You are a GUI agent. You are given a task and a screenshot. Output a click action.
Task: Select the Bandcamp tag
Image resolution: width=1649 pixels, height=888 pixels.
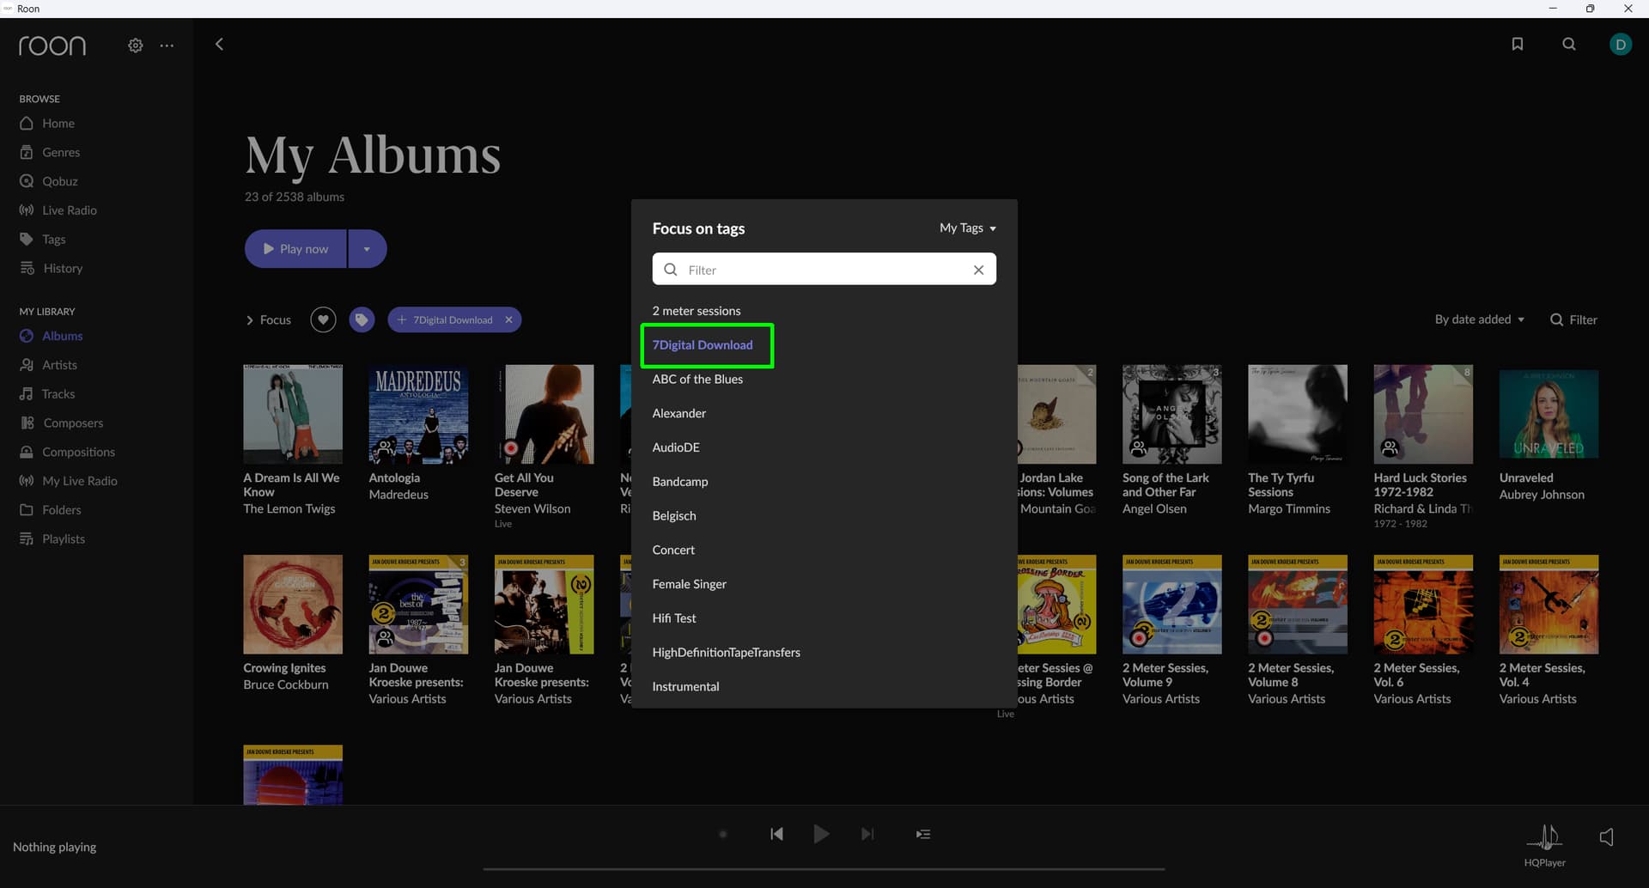[680, 482]
